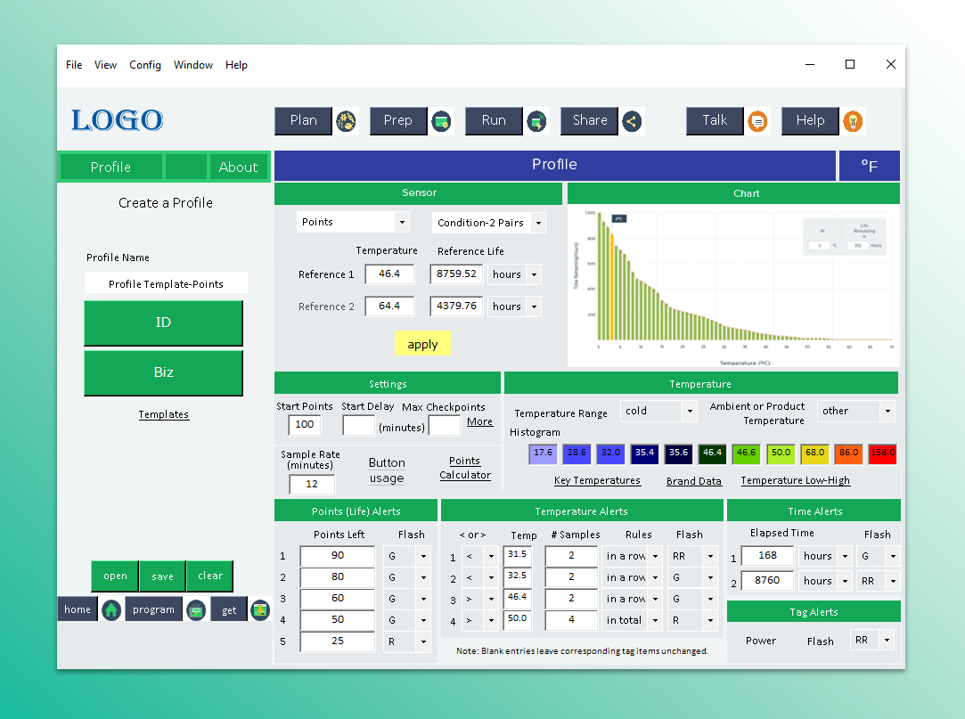This screenshot has height=719, width=965.
Task: Open the File menu
Action: [x=74, y=65]
